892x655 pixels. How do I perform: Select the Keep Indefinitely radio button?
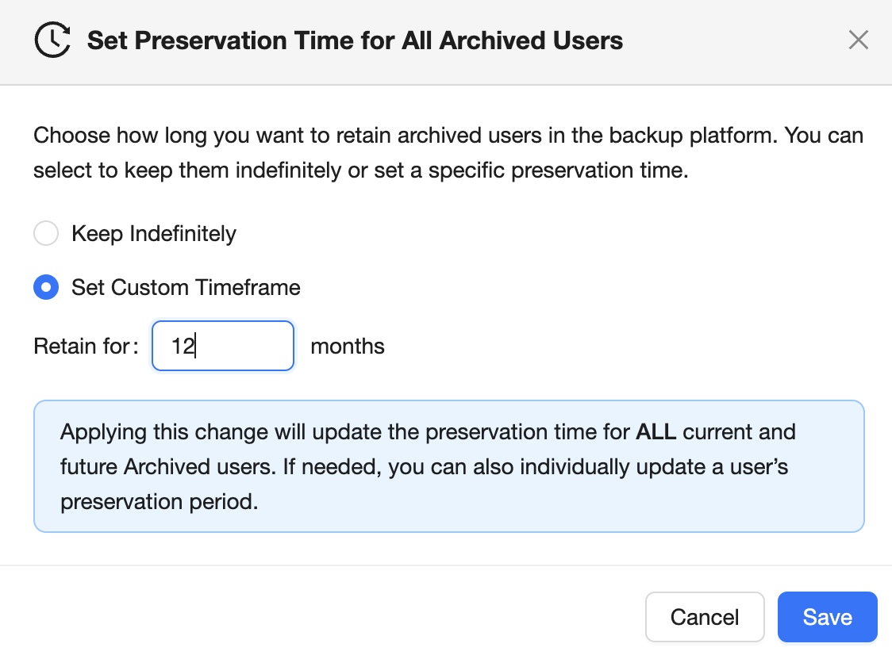pos(46,234)
